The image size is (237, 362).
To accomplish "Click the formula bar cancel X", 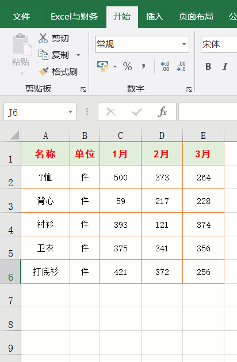I will coord(111,112).
